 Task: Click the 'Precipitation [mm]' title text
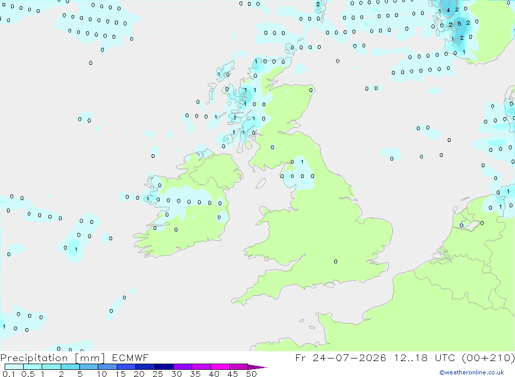[x=52, y=358]
